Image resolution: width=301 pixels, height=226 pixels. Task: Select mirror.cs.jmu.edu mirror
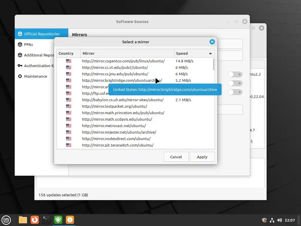tap(136, 74)
